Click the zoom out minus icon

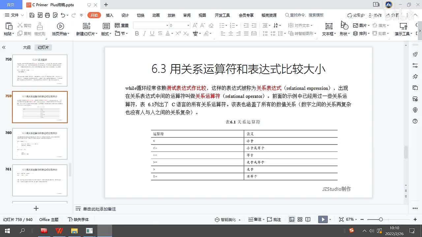(362, 219)
